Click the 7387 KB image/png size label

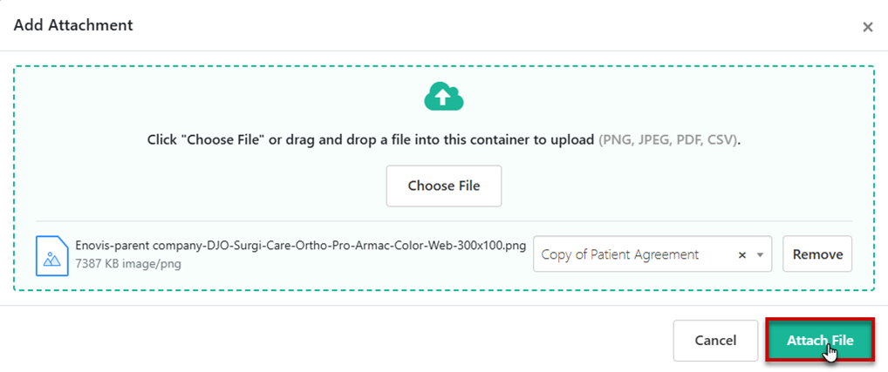click(128, 263)
